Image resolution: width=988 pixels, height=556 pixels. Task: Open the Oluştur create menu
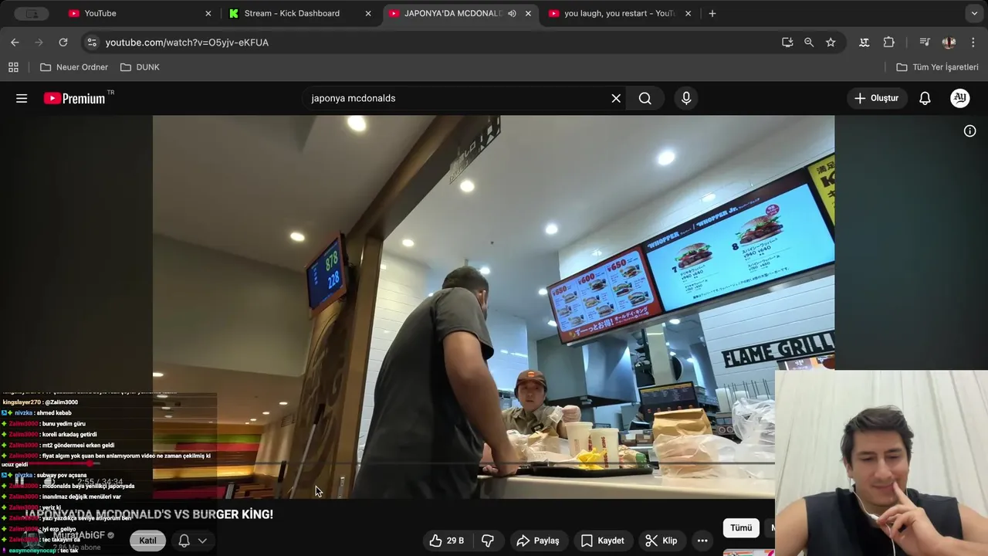(876, 98)
